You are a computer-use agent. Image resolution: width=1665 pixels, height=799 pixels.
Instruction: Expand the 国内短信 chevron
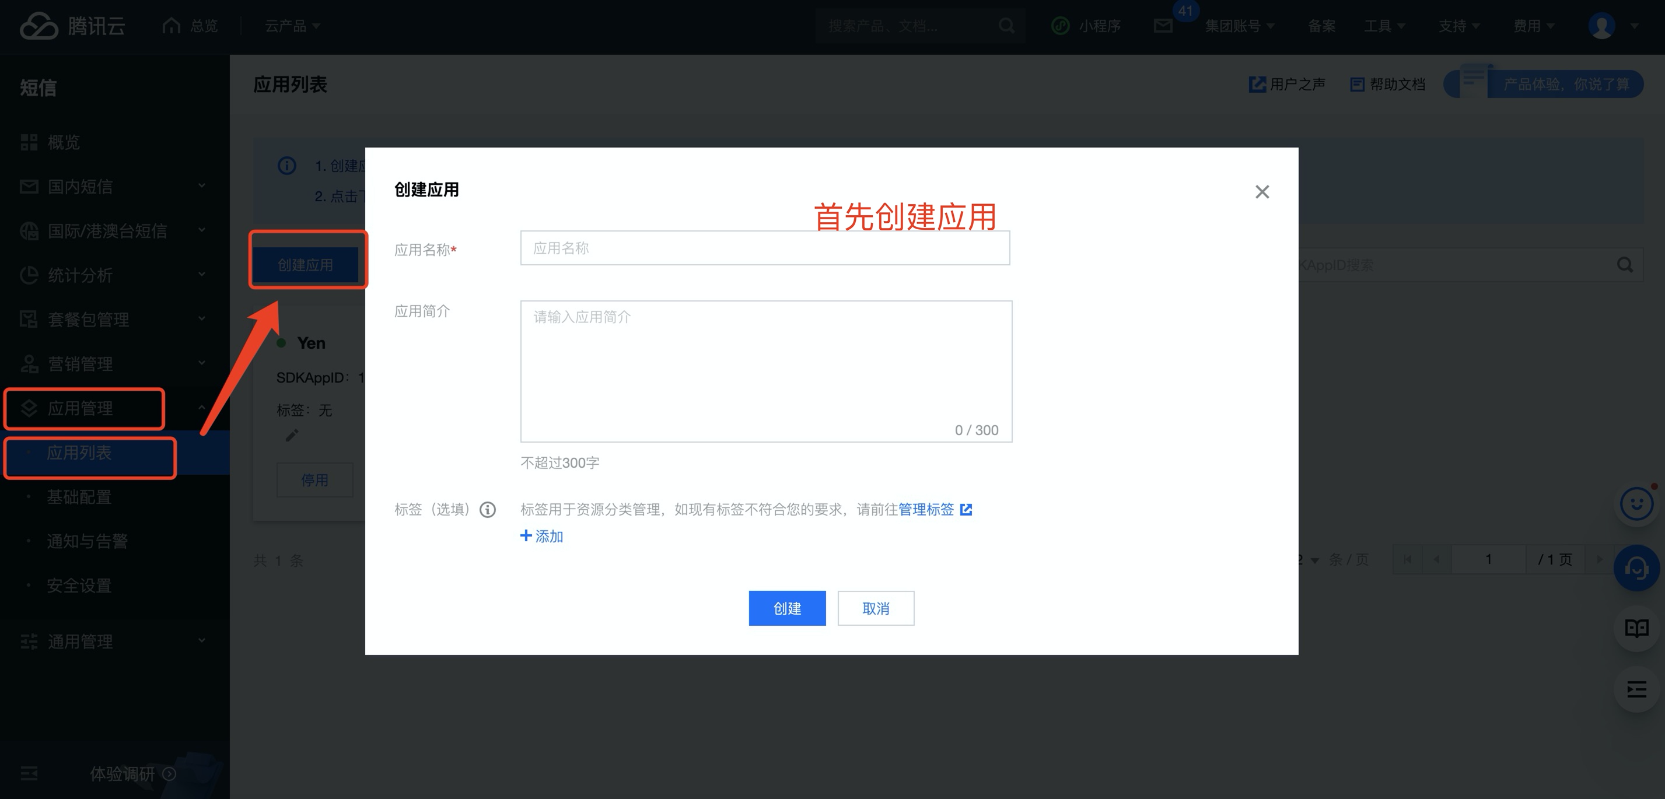[x=202, y=186]
